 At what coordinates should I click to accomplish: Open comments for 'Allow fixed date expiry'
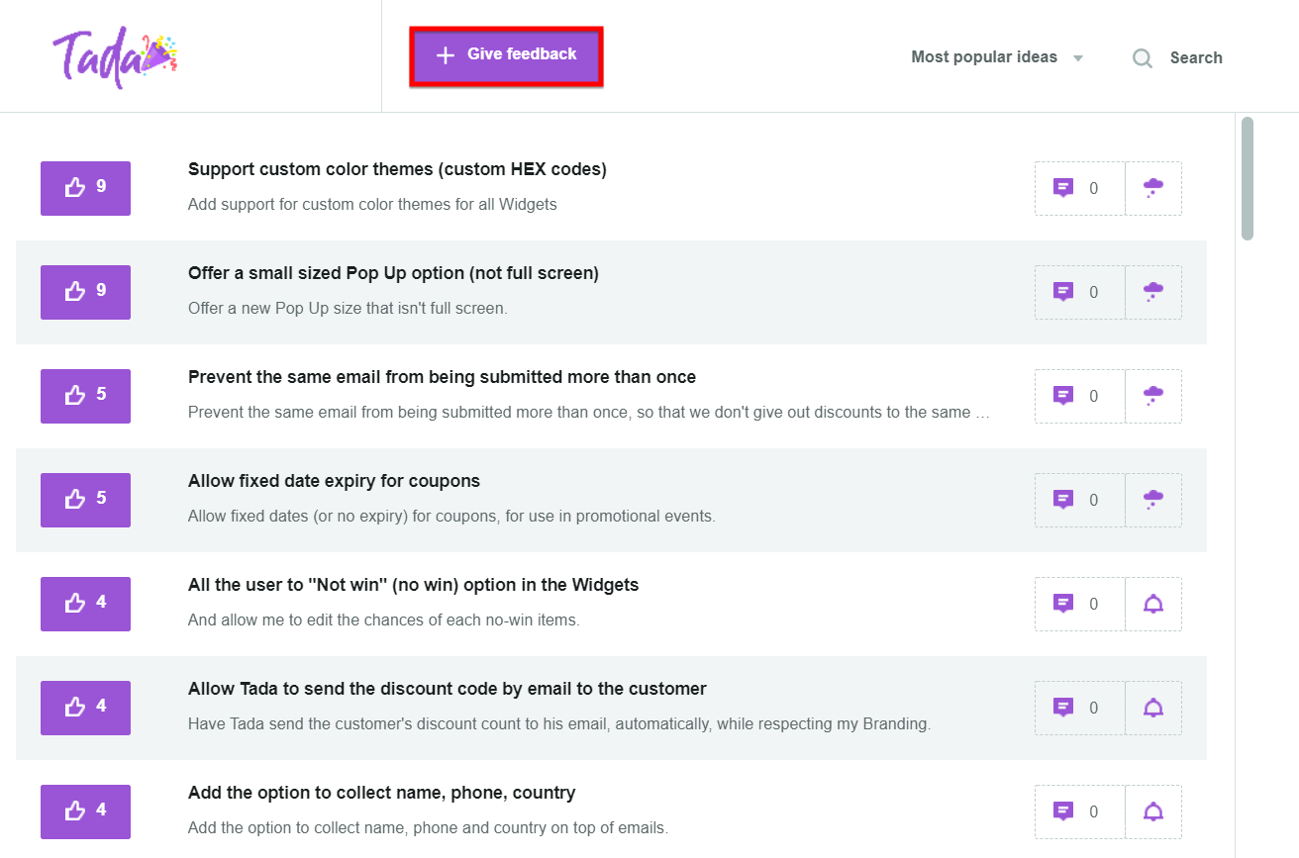coord(1080,500)
